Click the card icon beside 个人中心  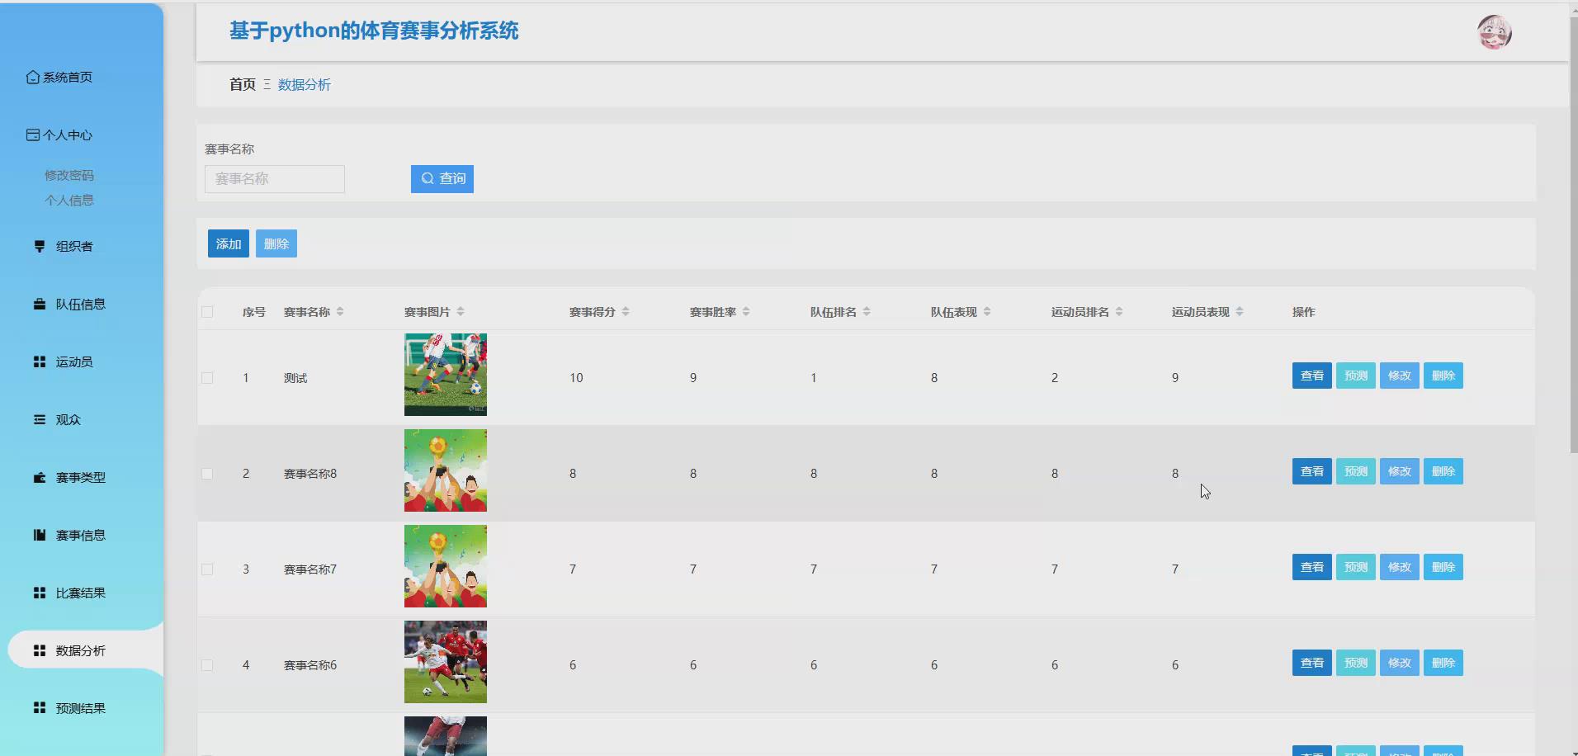pyautogui.click(x=33, y=135)
